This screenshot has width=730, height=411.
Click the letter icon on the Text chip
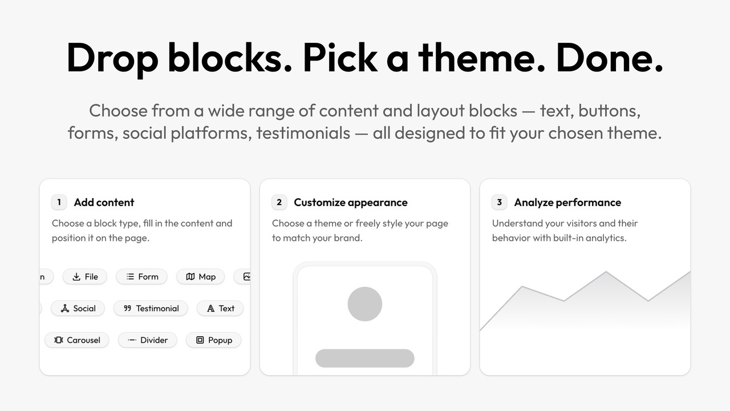(211, 308)
